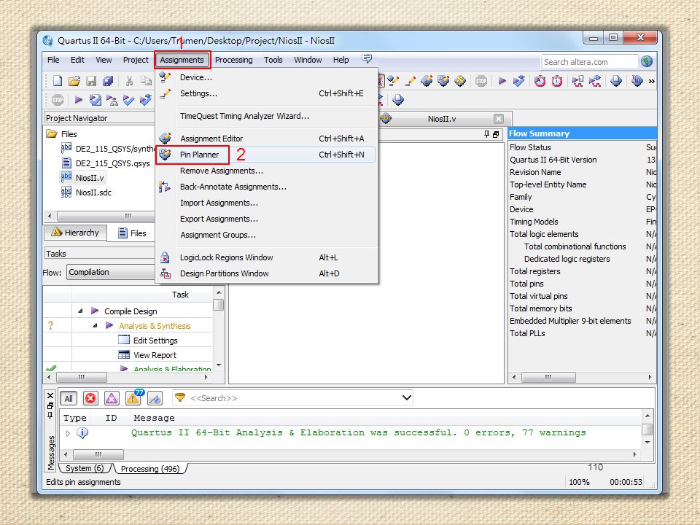The width and height of the screenshot is (700, 525).
Task: Close the NiosII.v editor tab
Action: click(x=499, y=119)
